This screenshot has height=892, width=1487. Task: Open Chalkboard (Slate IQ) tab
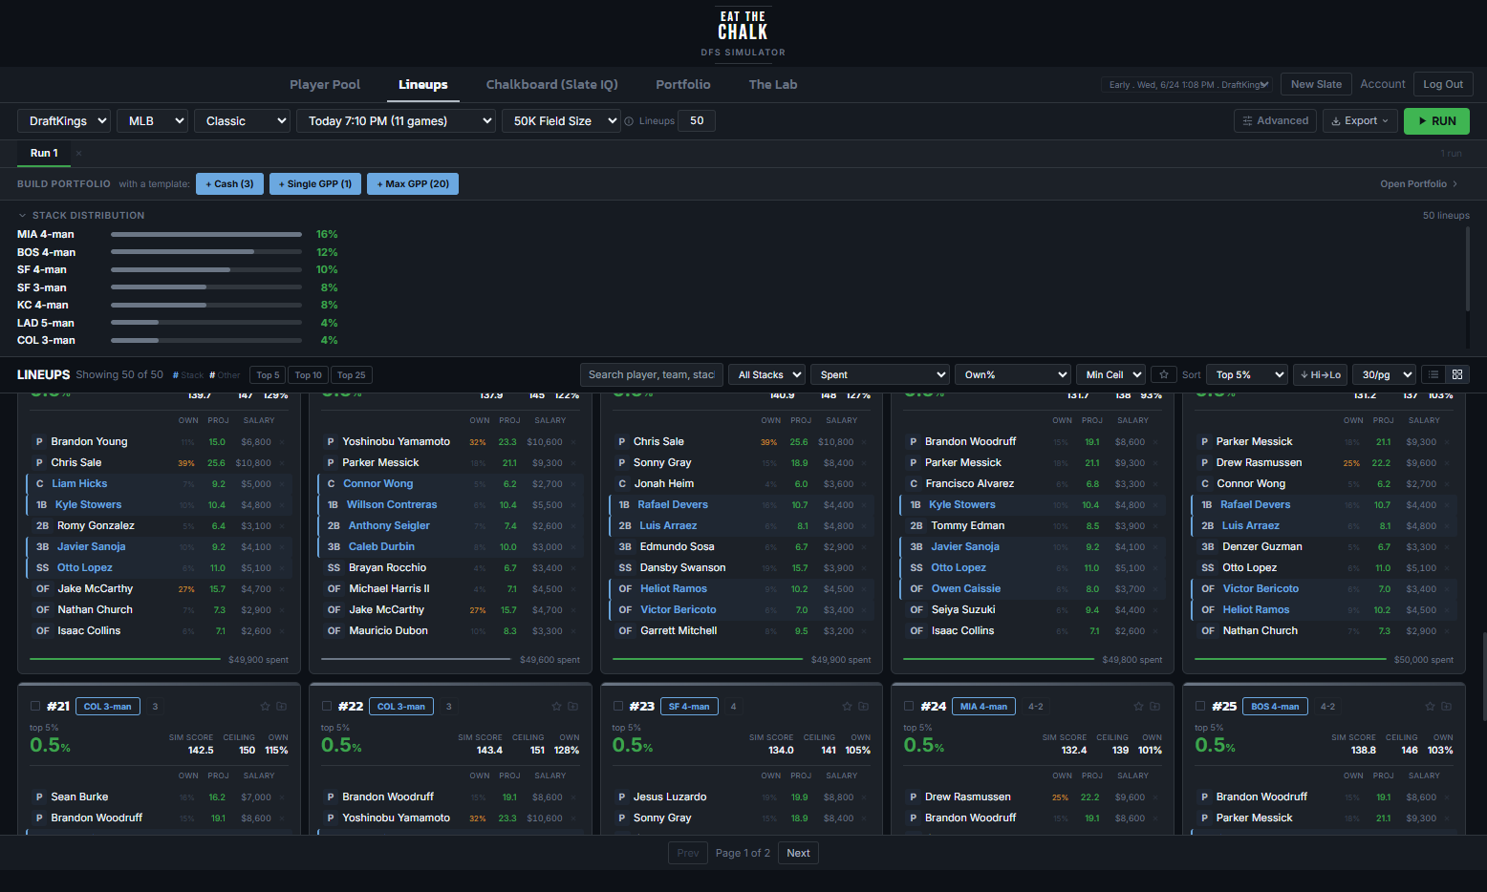pos(551,84)
